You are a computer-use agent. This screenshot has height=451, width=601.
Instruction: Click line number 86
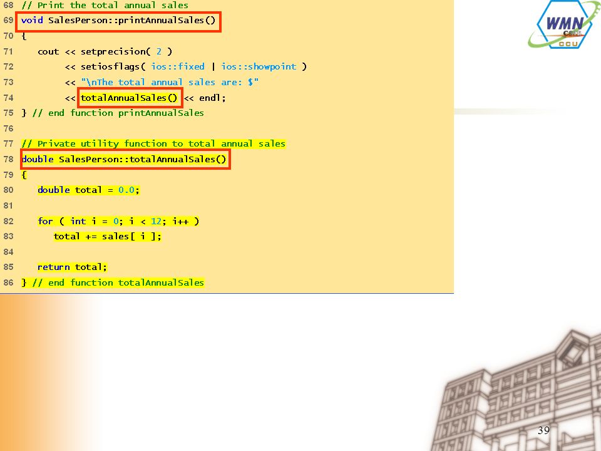8,283
